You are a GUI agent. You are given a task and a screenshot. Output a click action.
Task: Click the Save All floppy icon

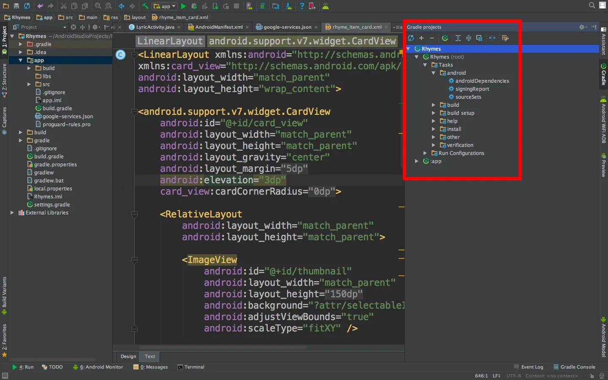(x=16, y=6)
